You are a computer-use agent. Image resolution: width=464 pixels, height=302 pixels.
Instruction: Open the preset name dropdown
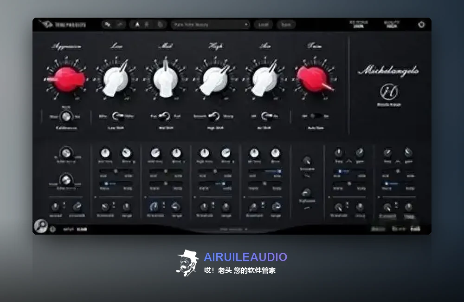210,25
